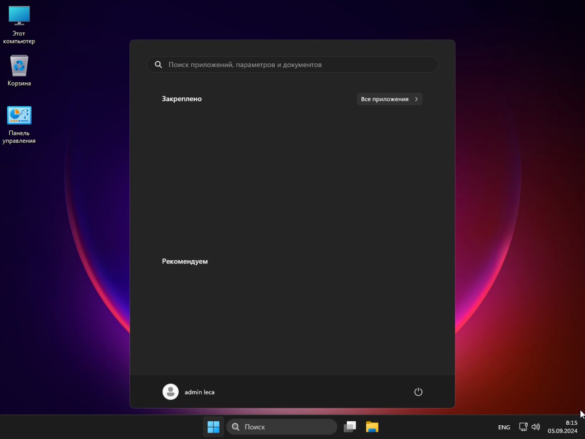Click the Windows Start button on taskbar
Viewport: 585px width, 439px height.
[x=213, y=427]
